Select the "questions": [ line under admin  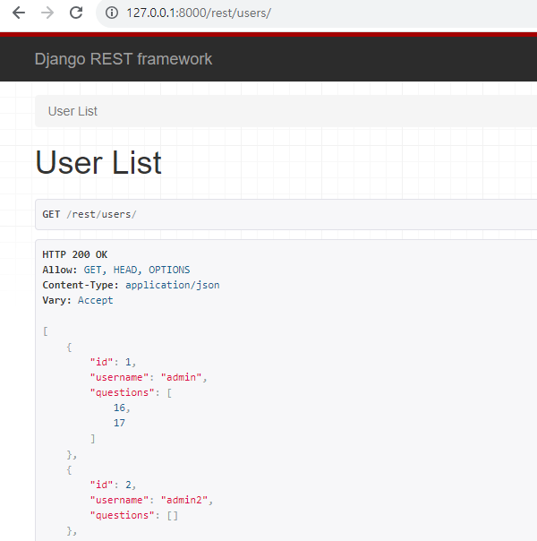tap(131, 392)
